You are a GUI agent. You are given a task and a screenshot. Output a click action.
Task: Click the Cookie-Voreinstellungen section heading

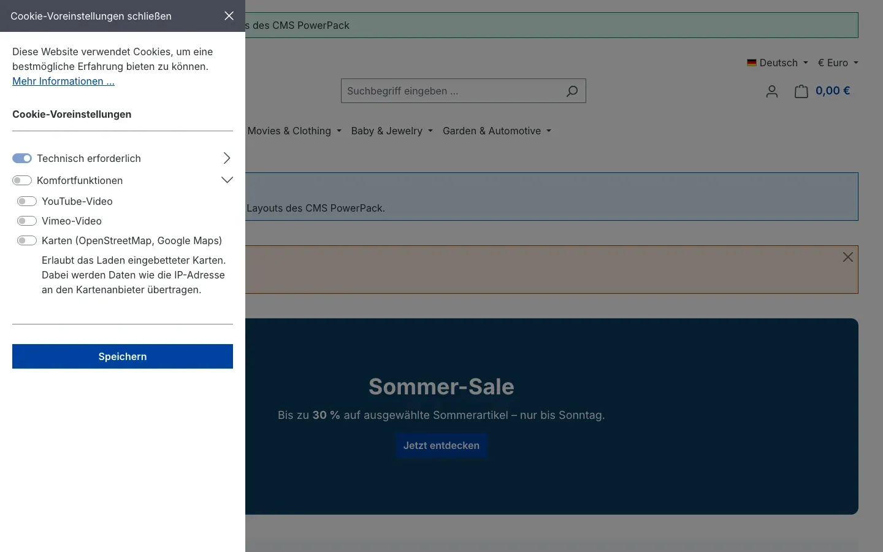pyautogui.click(x=72, y=114)
